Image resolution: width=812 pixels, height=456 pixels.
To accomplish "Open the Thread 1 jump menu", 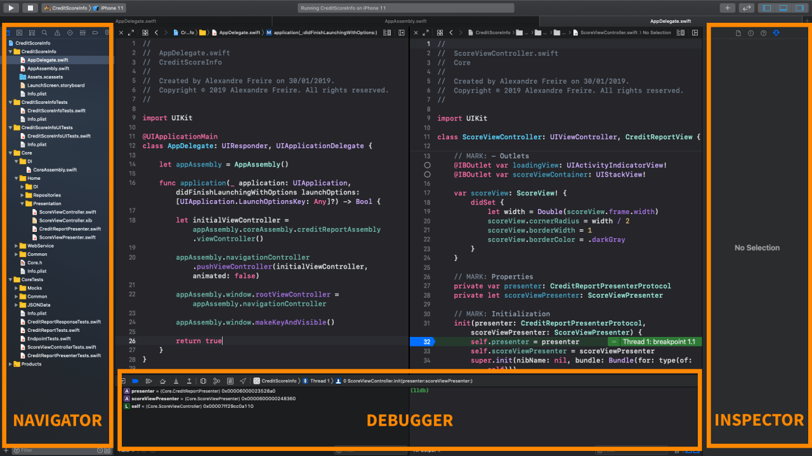I will tap(320, 381).
